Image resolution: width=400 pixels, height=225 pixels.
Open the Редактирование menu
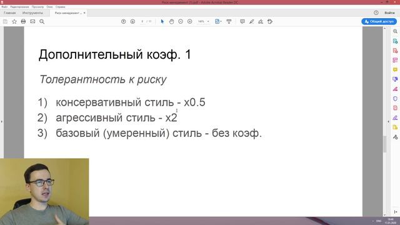(x=19, y=7)
